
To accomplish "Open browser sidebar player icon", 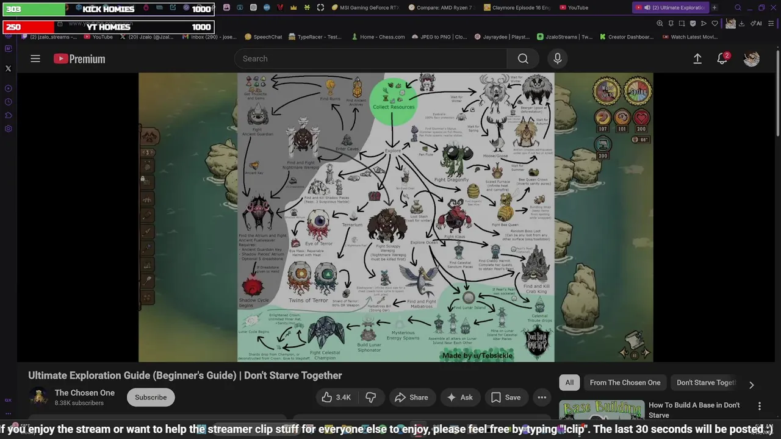I will 8,88.
